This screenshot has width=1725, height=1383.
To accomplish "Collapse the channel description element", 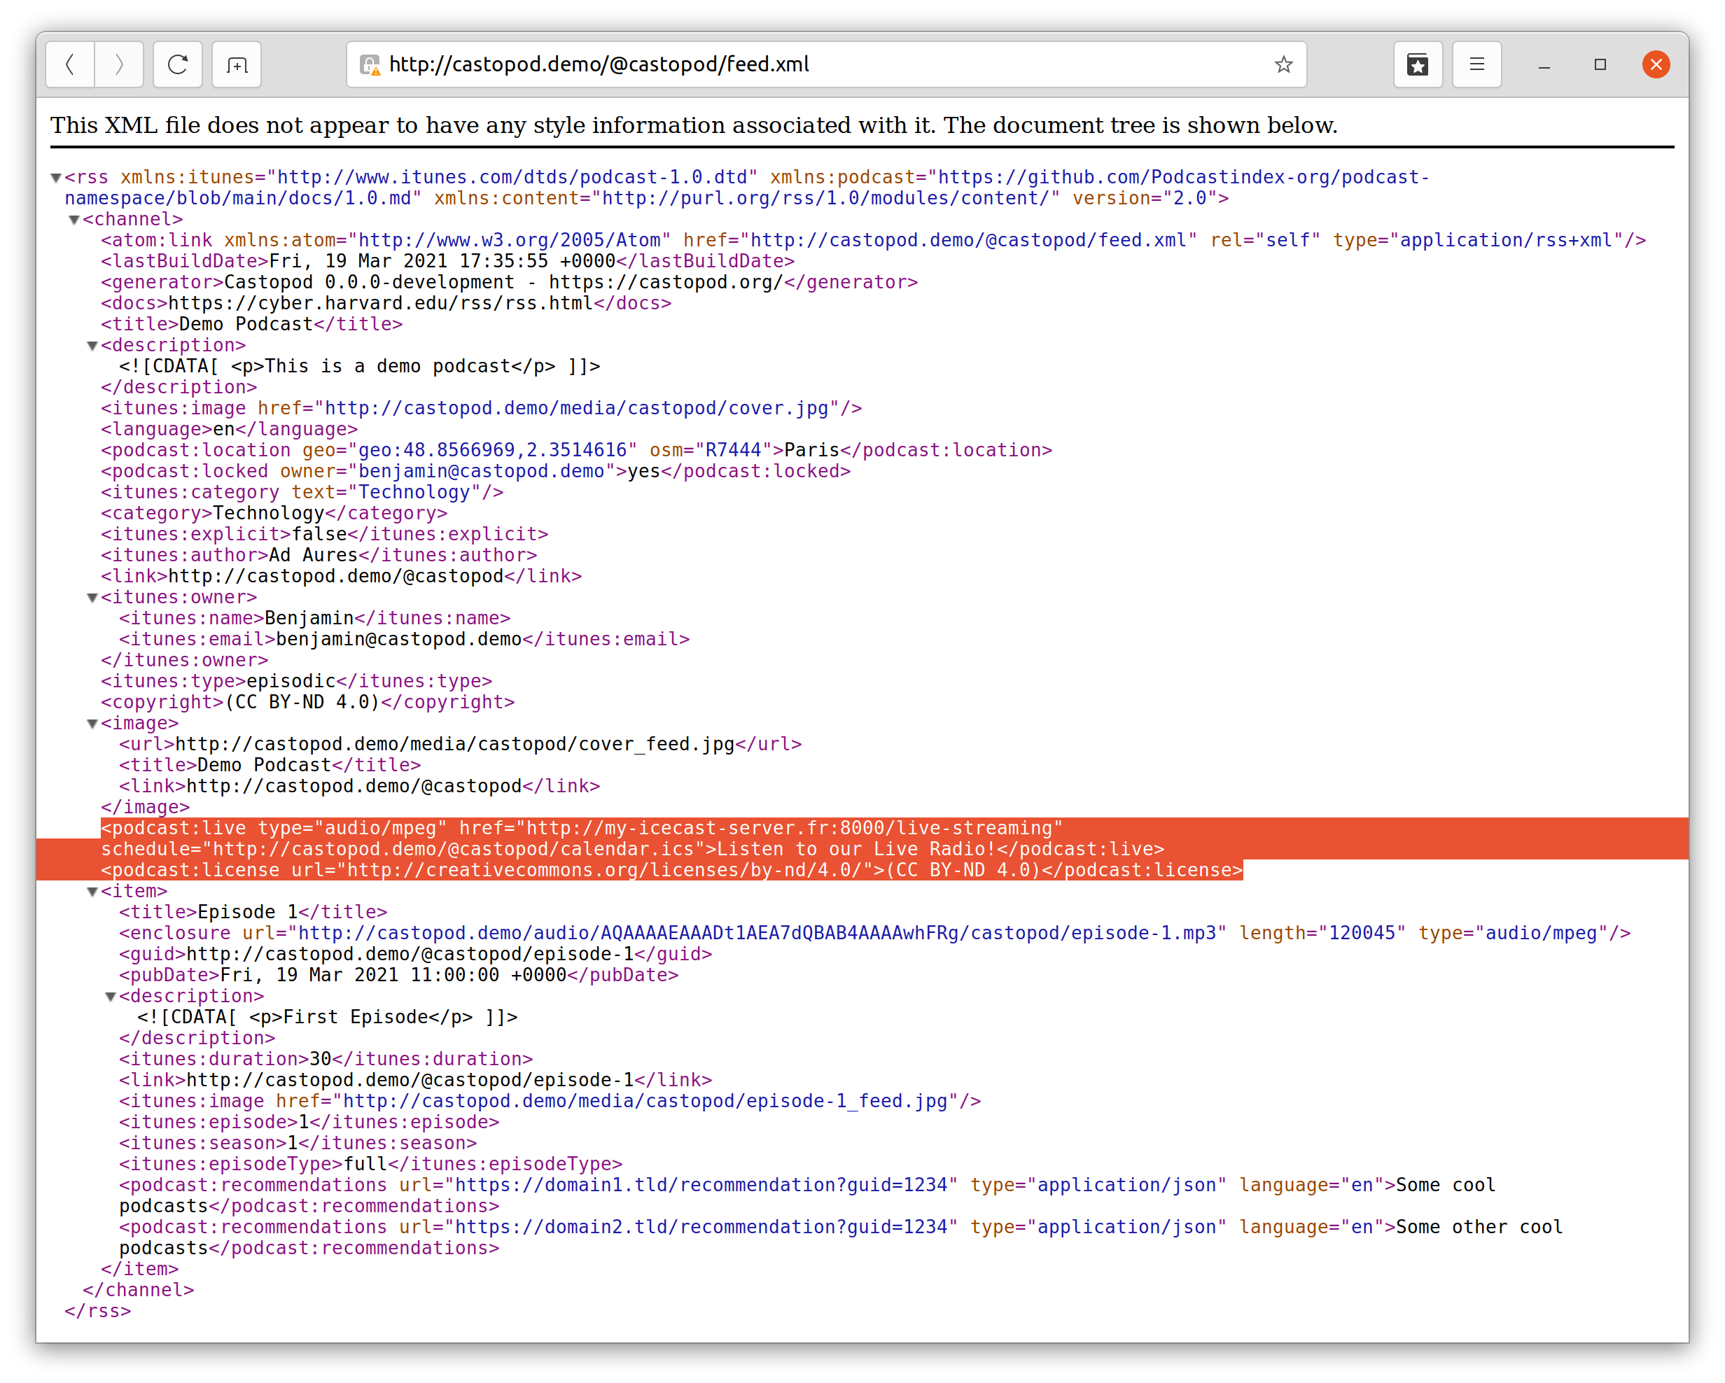I will click(x=92, y=346).
